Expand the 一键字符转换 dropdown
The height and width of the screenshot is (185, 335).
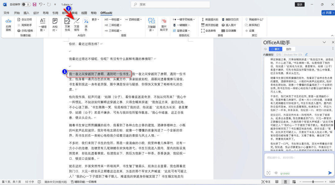point(184,20)
